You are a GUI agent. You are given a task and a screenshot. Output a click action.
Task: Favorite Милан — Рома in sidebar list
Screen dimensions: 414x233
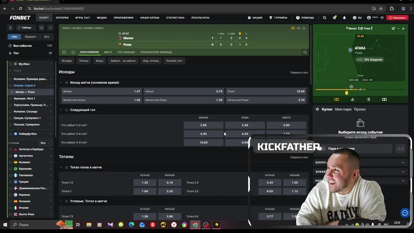click(x=12, y=92)
